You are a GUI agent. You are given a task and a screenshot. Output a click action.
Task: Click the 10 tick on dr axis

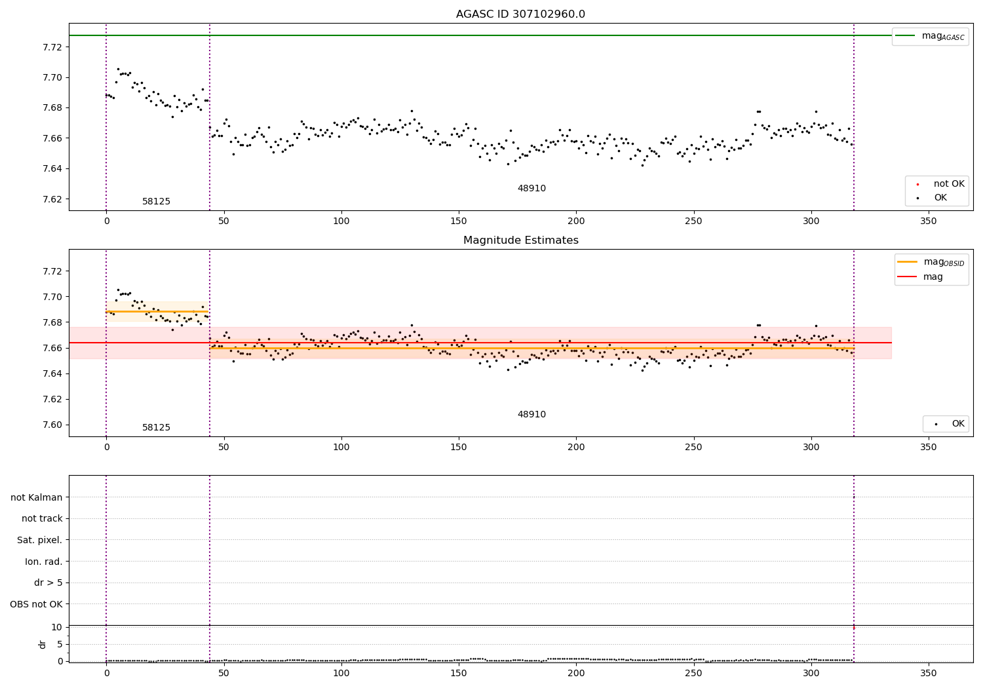pyautogui.click(x=56, y=627)
